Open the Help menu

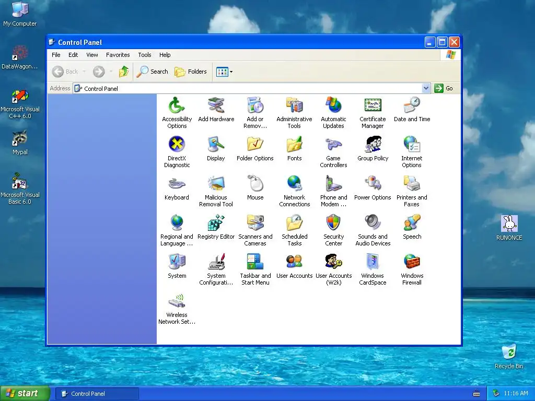[165, 55]
